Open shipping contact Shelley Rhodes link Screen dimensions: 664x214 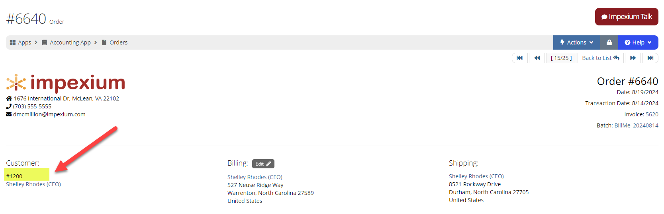pyautogui.click(x=476, y=176)
